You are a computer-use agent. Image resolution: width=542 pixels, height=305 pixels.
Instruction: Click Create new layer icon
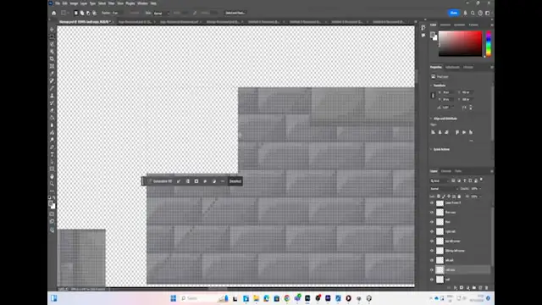click(x=480, y=287)
